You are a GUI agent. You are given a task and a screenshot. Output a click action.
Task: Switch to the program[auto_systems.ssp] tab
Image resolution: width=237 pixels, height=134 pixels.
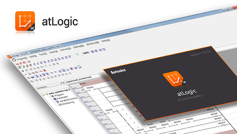pos(79,79)
